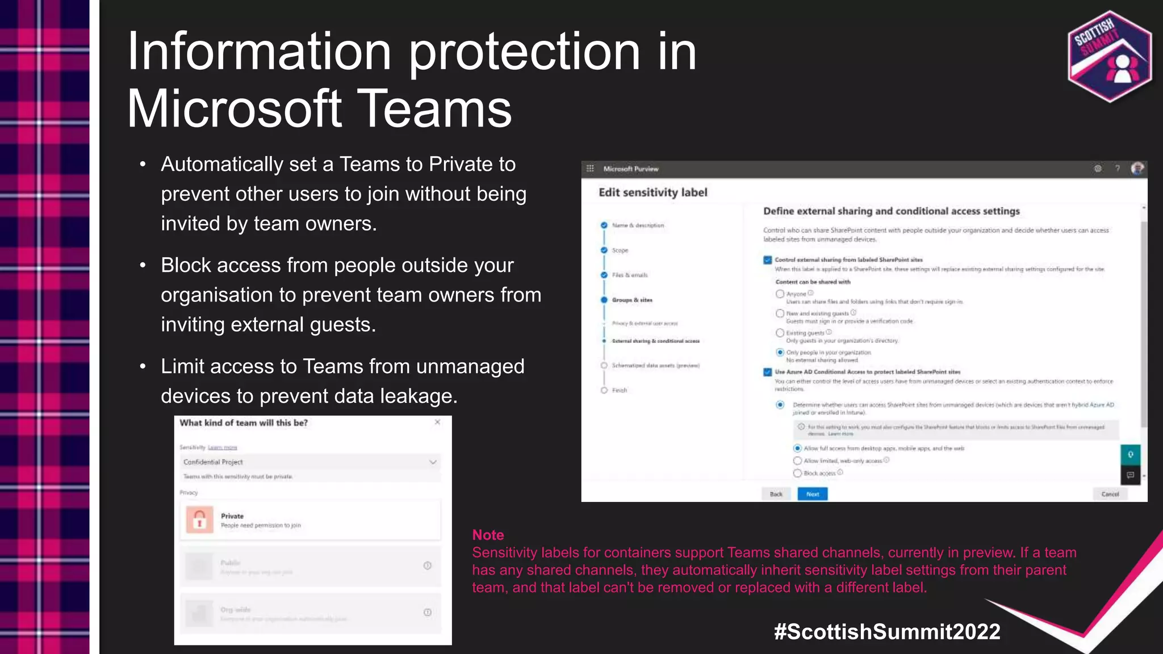Open 'External sharing & conditional access' sub-step

click(656, 341)
